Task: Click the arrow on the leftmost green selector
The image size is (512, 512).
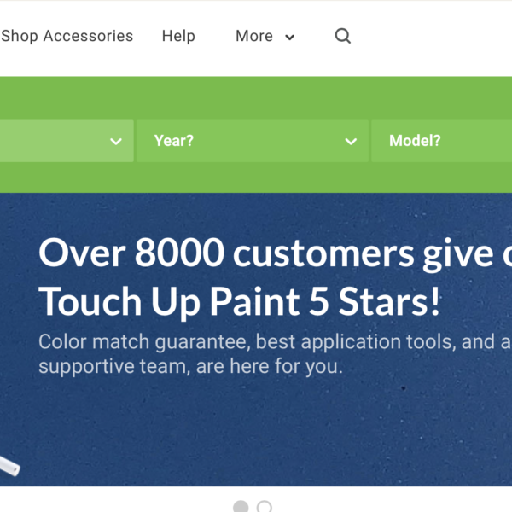Action: tap(116, 142)
